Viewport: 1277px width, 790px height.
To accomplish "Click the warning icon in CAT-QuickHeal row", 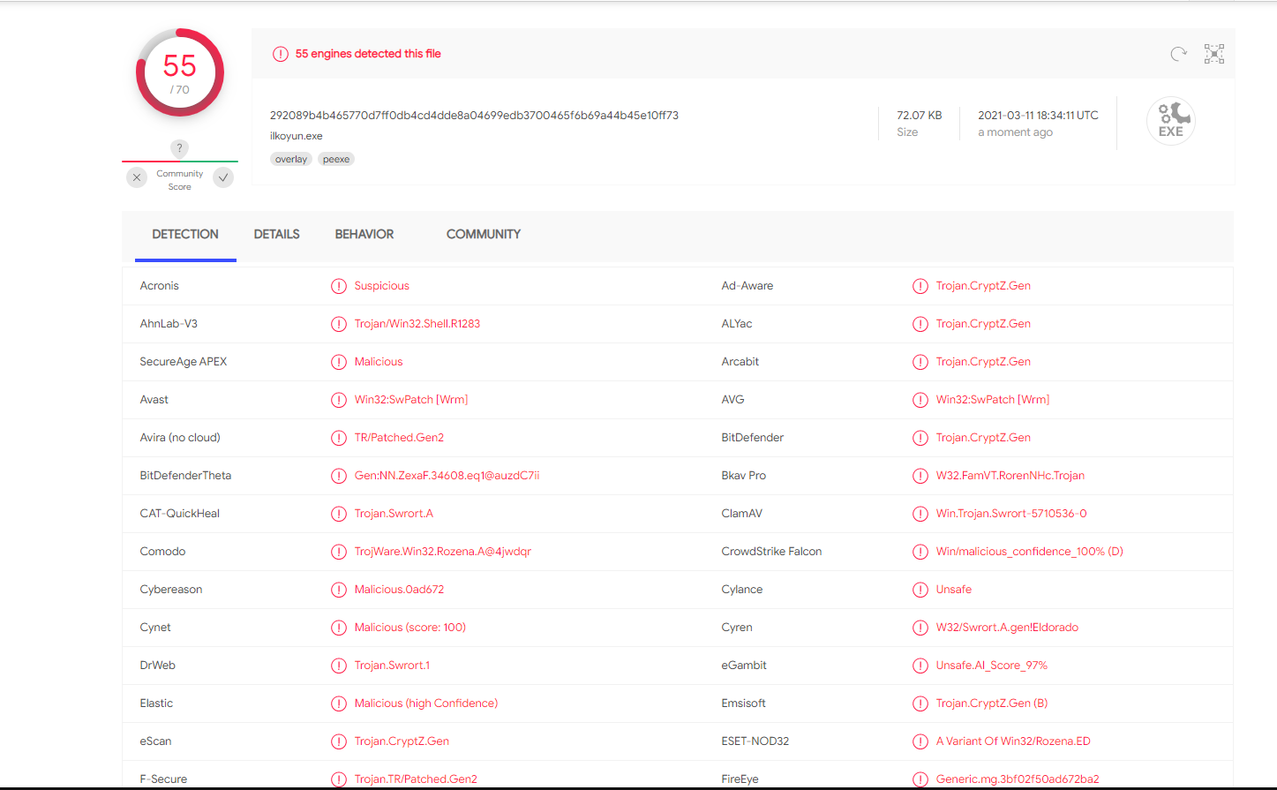I will coord(339,514).
